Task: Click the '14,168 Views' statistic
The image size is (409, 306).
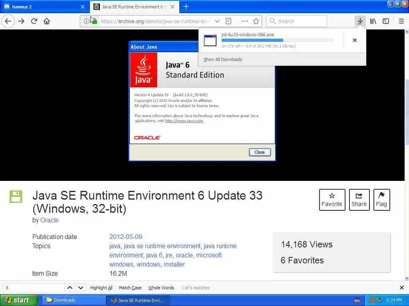Action: (307, 245)
